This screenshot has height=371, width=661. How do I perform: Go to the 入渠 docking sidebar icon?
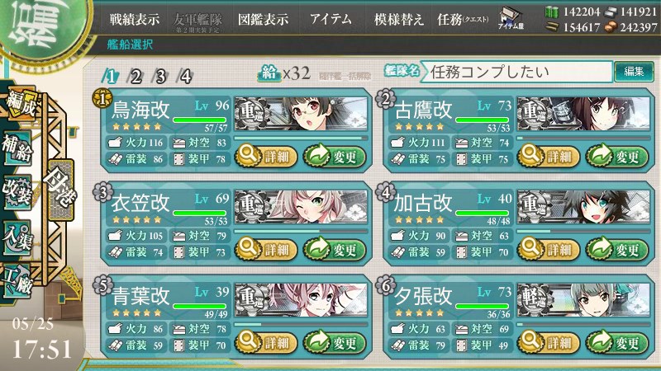(17, 237)
